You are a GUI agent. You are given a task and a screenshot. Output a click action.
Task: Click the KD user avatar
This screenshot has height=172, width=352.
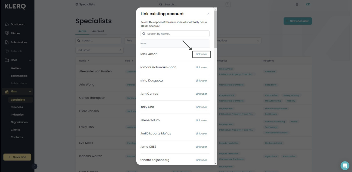308,4
